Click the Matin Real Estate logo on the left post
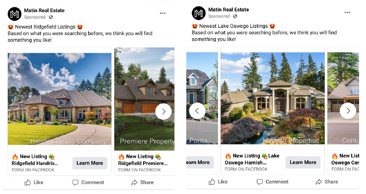 click(x=15, y=14)
